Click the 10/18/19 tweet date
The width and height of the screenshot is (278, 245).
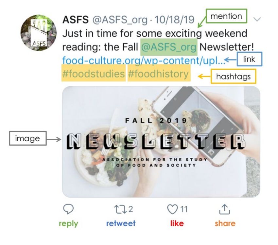175,20
